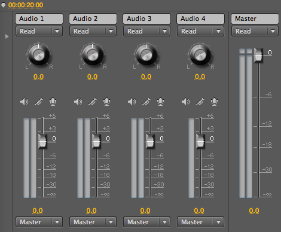This screenshot has height=232, width=281.
Task: Click the Audio 1 track name field
Action: 39,19
